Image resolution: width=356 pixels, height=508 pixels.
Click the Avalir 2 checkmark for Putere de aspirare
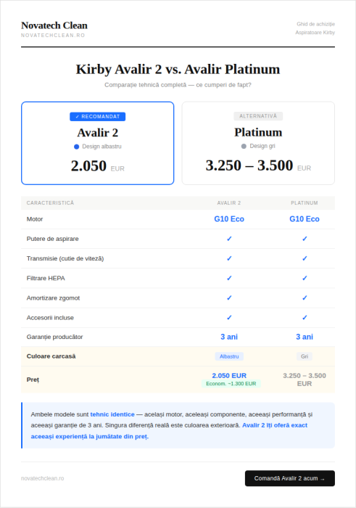tap(229, 239)
